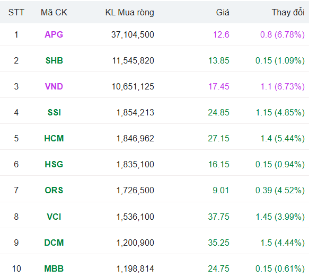Viewport: 309px width, 278px height.
Task: Click change value 1.45 (3.99%)
Action: coord(280,217)
